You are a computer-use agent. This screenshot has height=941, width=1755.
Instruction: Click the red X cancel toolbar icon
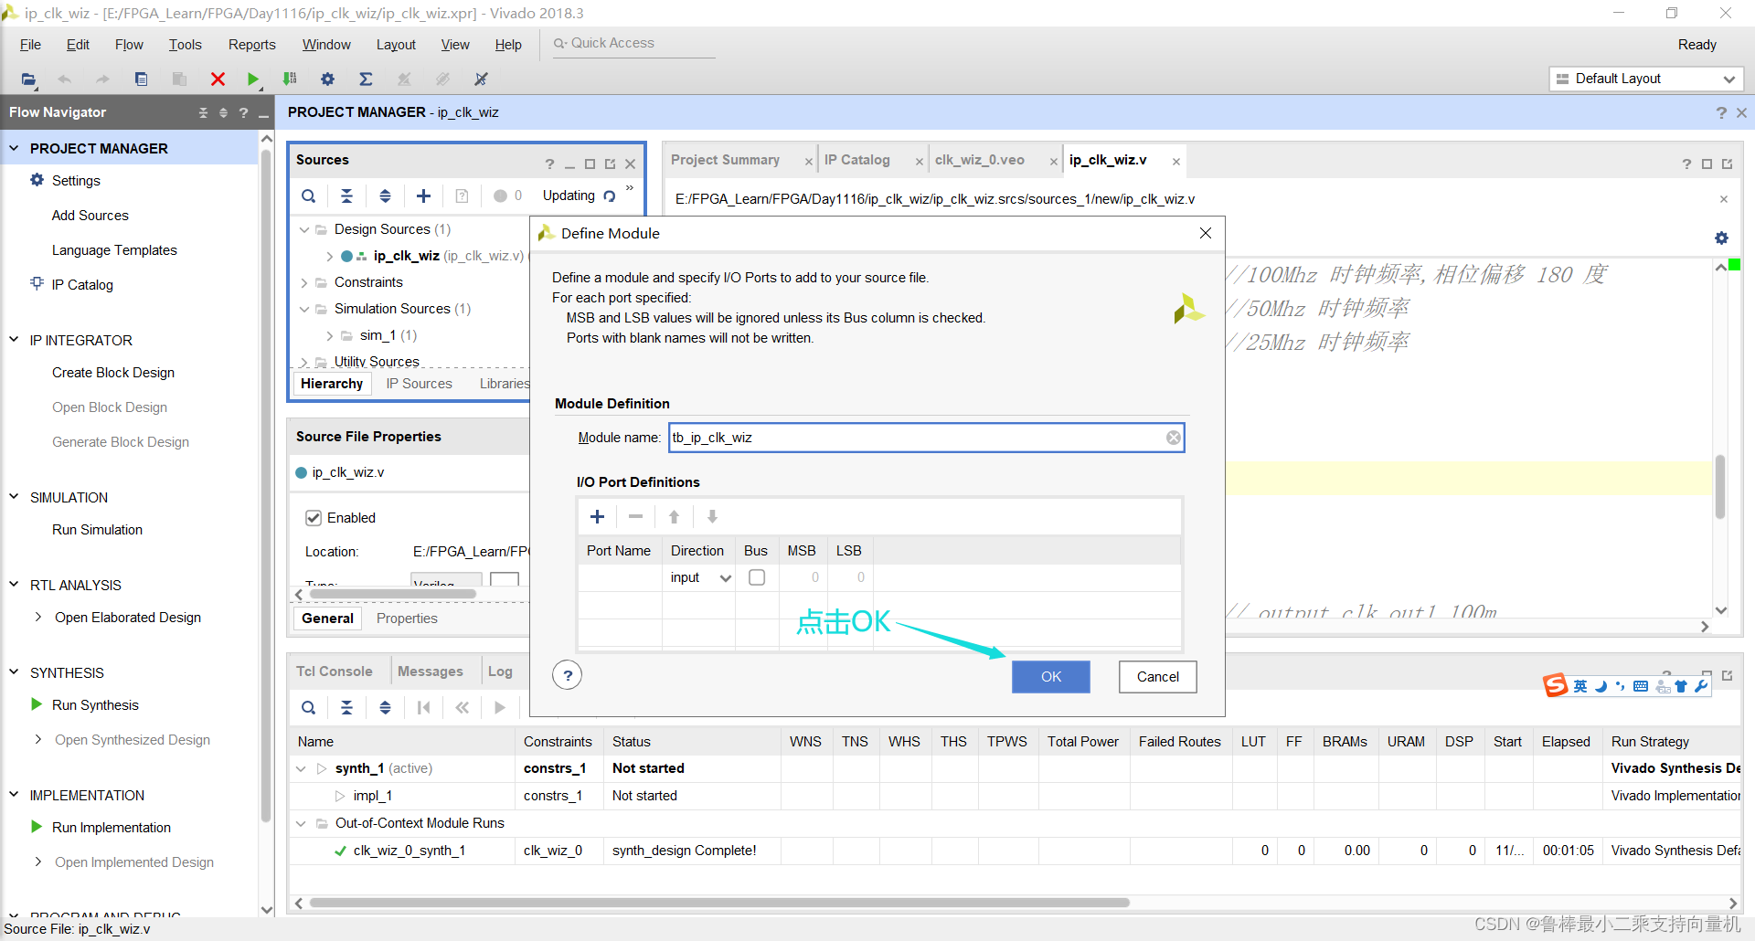pos(218,79)
